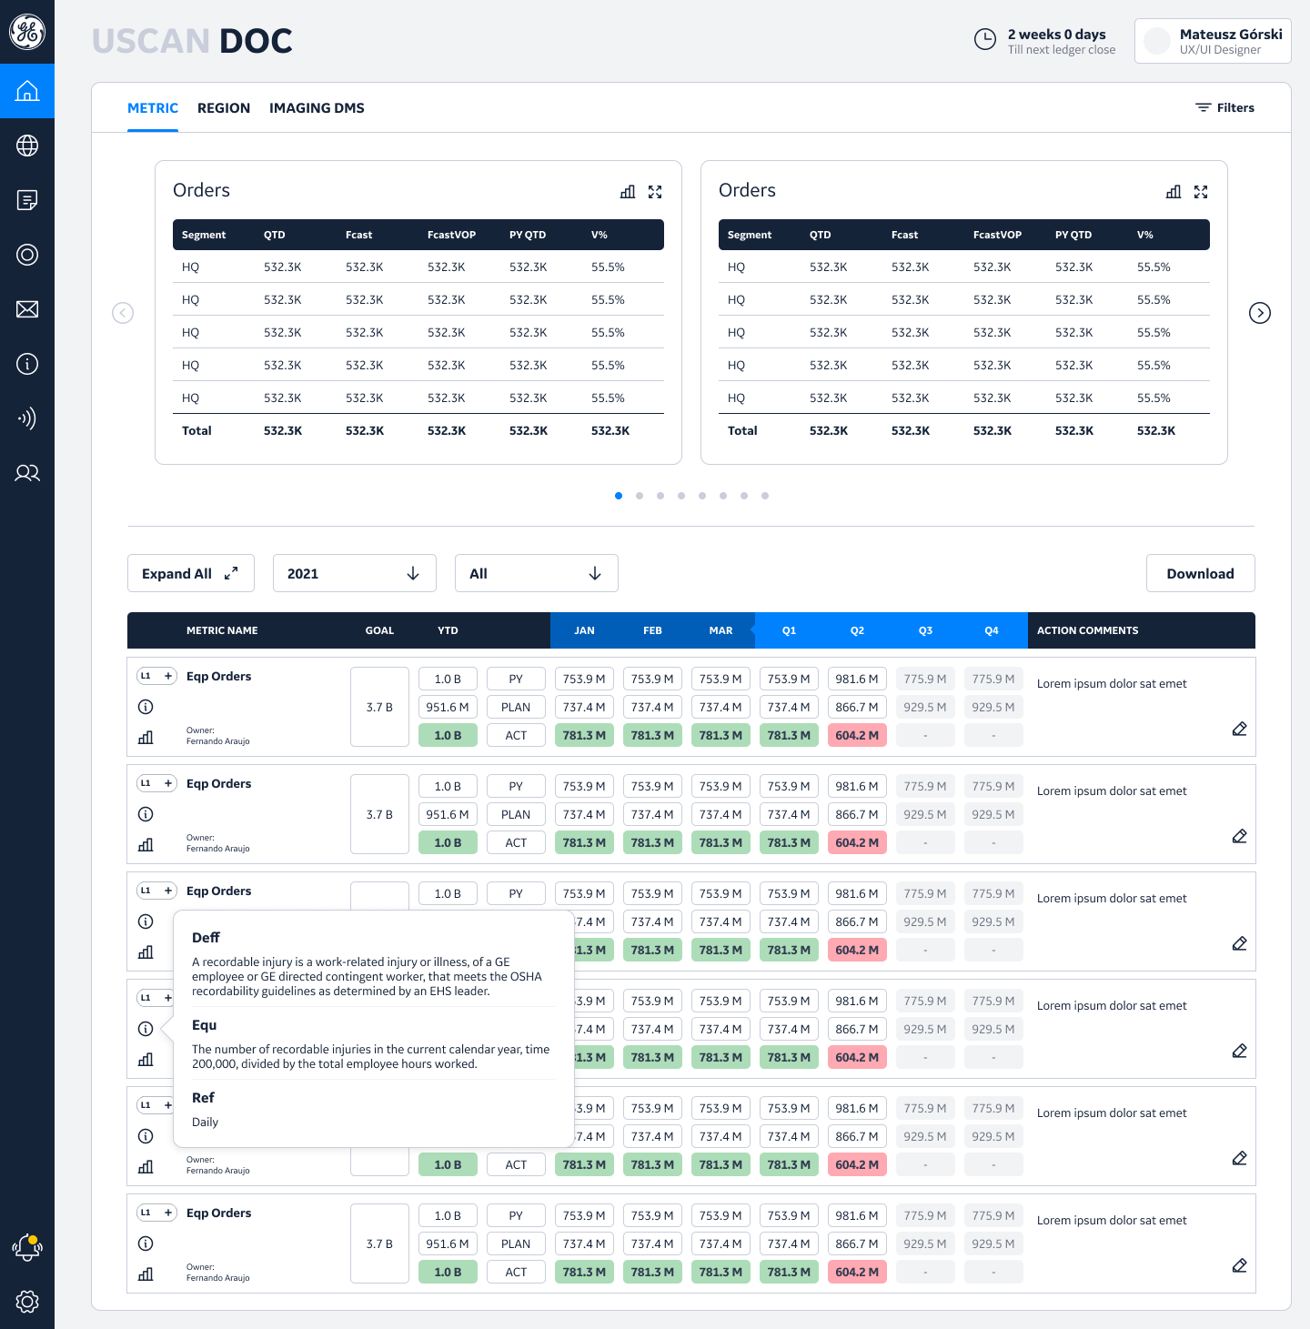Click edit pencil on first Eqp Orders row

[x=1239, y=729]
